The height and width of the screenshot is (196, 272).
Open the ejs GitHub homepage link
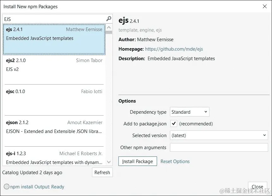click(174, 49)
